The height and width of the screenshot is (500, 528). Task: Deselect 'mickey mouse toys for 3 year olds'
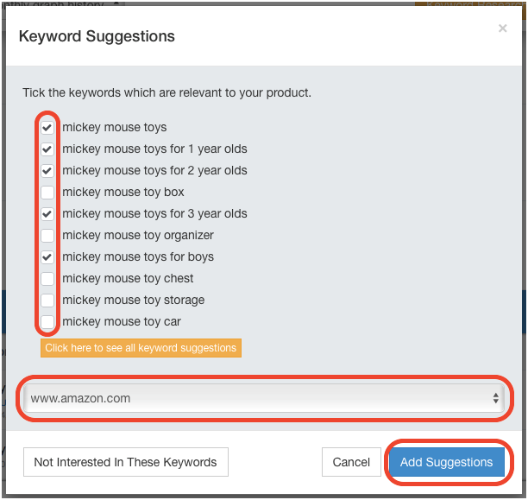pos(47,214)
